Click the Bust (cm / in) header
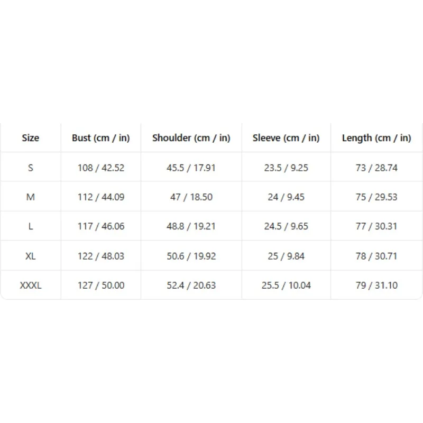This screenshot has height=423, width=423. tap(101, 138)
